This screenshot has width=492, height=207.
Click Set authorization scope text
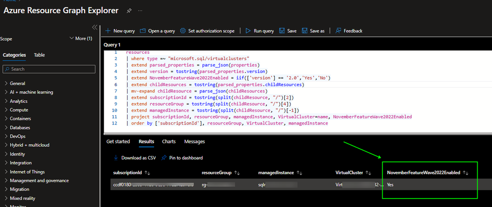[x=211, y=31]
